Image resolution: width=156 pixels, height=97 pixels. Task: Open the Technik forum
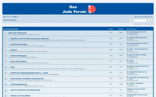point(13,50)
